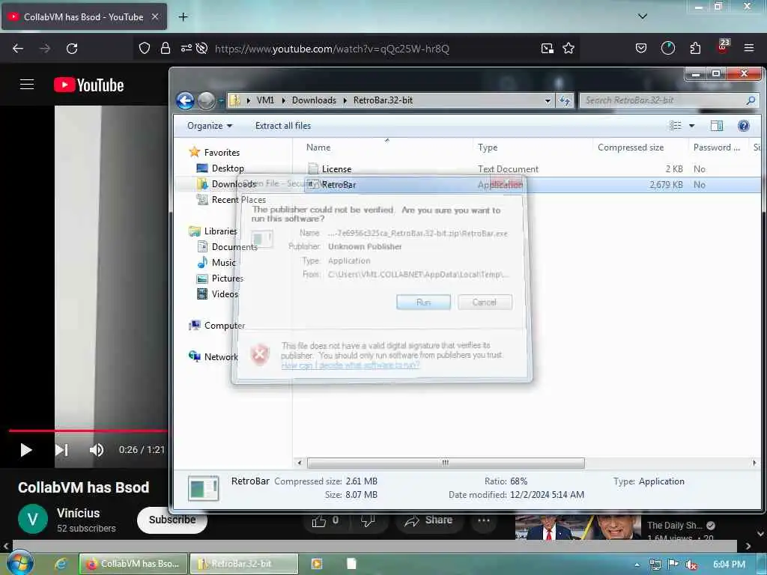Open Pictures library
Viewport: 767px width, 575px height.
point(228,279)
